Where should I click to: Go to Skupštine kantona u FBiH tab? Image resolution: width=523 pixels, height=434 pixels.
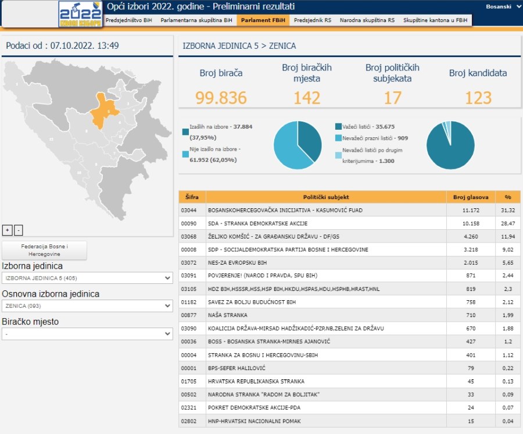(436, 20)
